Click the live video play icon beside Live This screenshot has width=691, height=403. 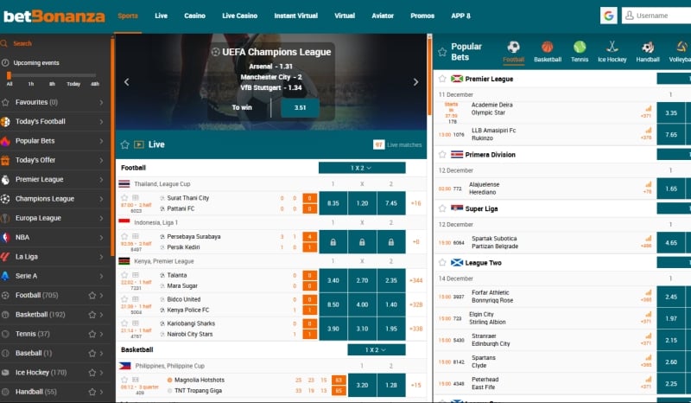coord(139,144)
